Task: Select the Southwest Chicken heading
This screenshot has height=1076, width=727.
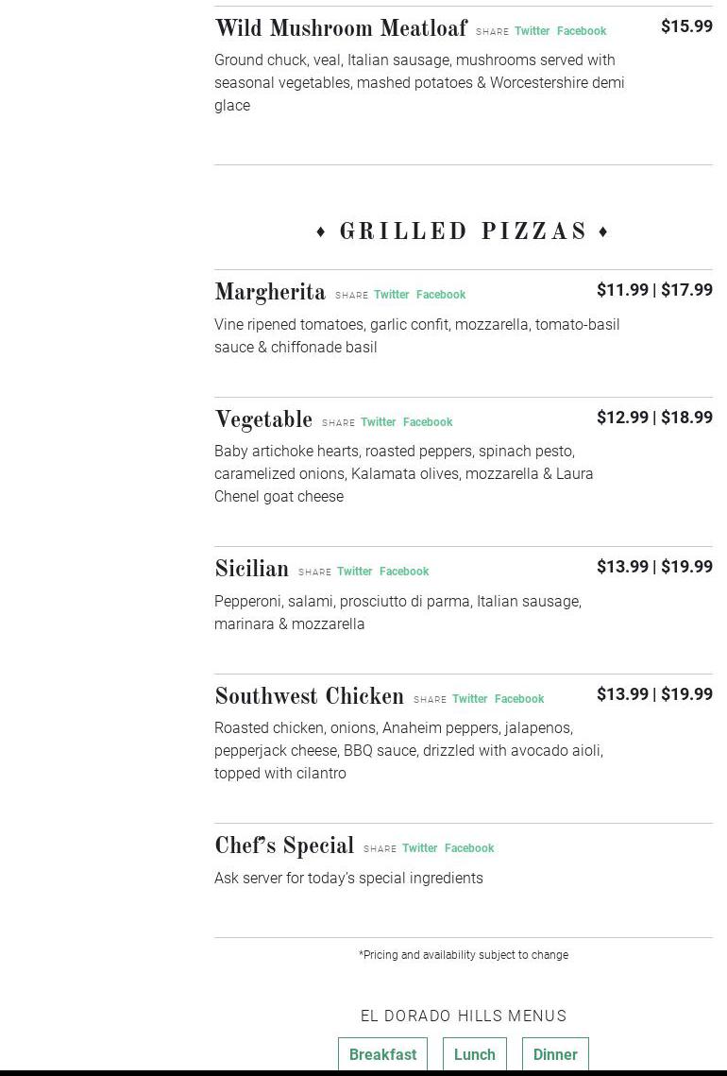Action: pos(309,697)
